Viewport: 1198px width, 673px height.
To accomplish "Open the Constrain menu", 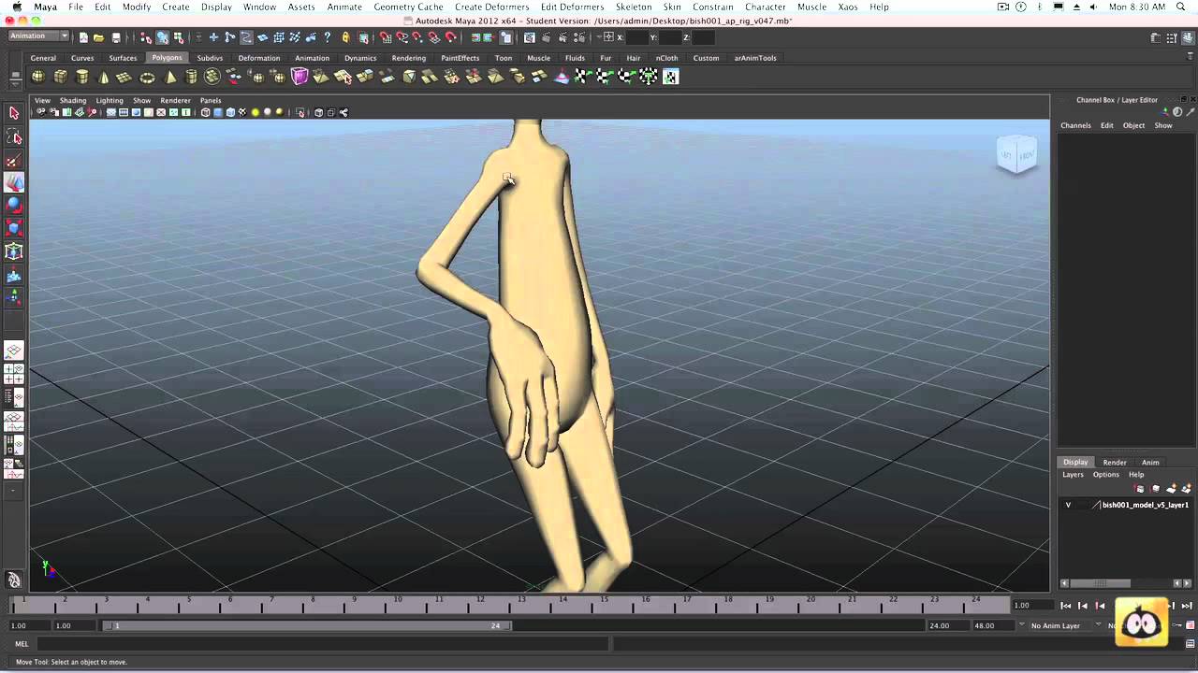I will [x=712, y=7].
